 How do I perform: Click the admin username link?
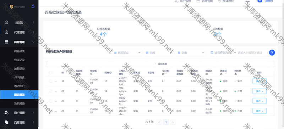[x=269, y=1]
